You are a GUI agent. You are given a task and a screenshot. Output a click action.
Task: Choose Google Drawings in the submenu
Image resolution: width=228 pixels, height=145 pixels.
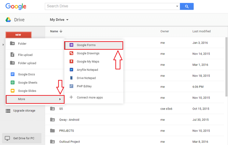tap(94, 53)
